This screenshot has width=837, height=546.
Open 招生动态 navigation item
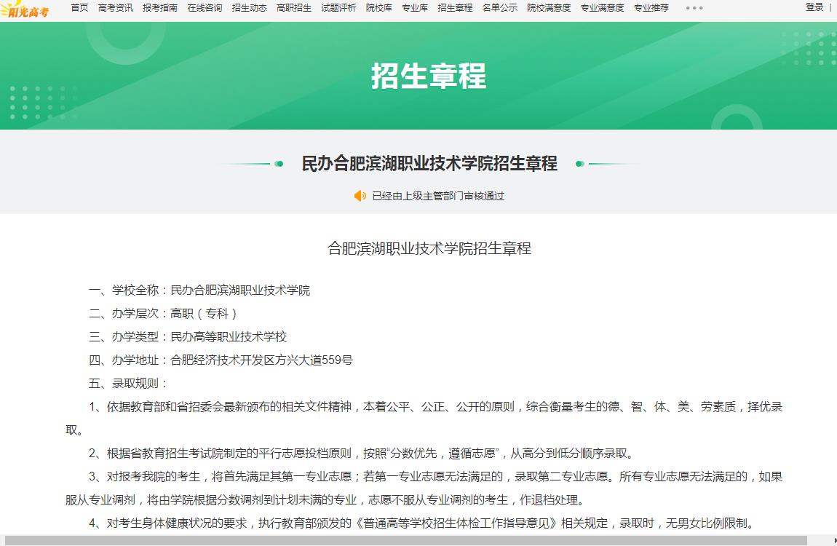click(250, 7)
